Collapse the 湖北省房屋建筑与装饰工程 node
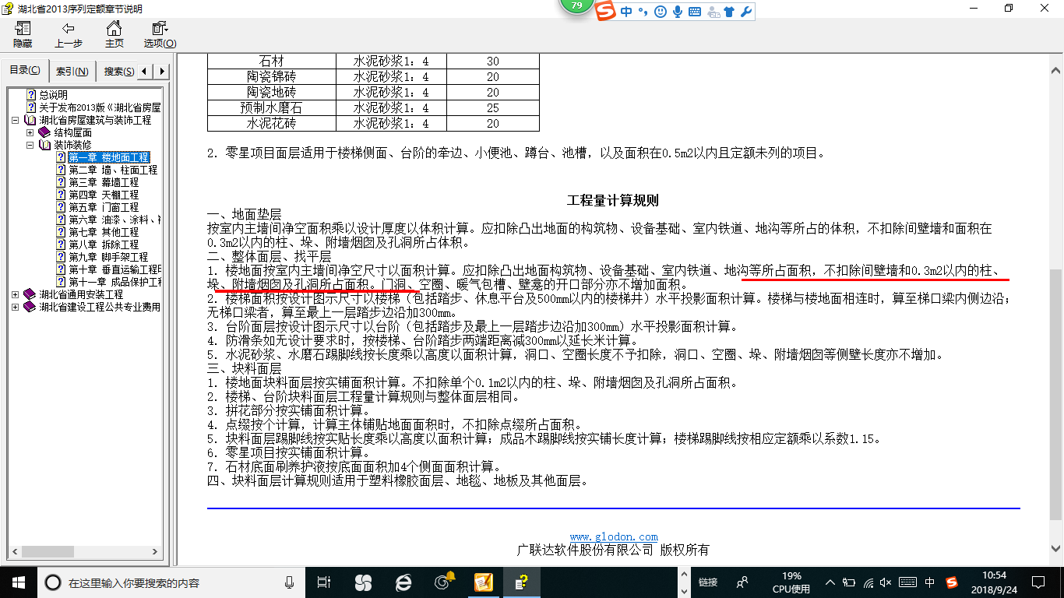Image resolution: width=1064 pixels, height=598 pixels. pyautogui.click(x=16, y=121)
